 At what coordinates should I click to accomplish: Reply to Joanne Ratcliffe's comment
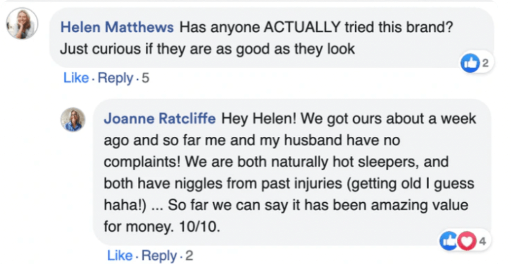pos(159,256)
